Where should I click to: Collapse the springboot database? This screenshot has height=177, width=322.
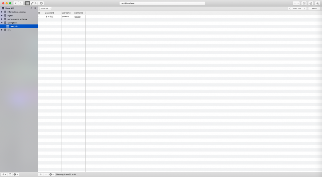[2, 23]
